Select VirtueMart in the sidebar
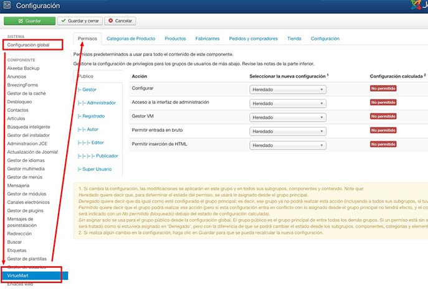The height and width of the screenshot is (290, 428). (34, 276)
